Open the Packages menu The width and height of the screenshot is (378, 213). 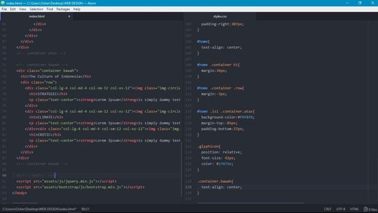63,9
